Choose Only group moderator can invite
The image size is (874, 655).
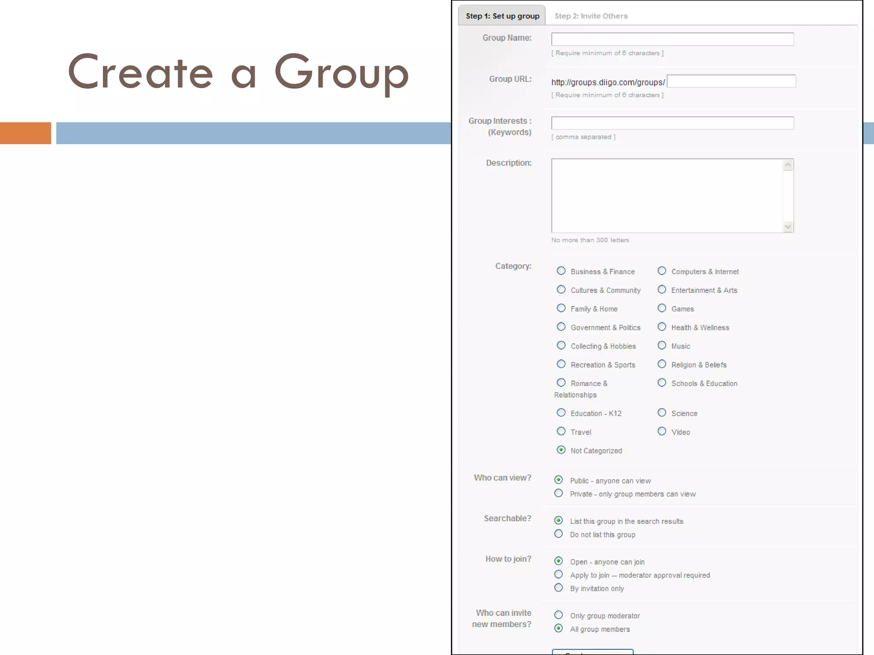point(559,615)
